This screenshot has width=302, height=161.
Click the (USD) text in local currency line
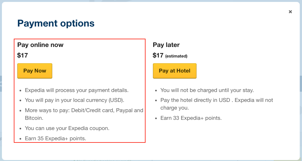click(115, 100)
